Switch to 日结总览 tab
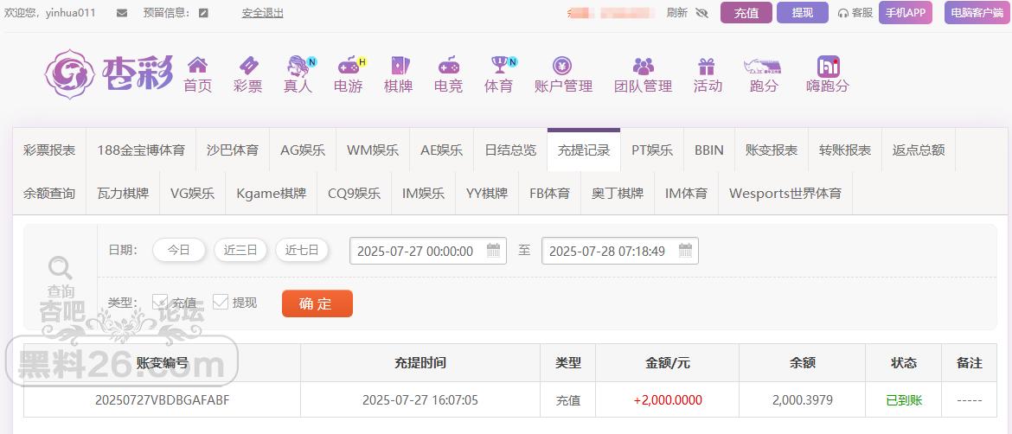The image size is (1012, 434). tap(510, 150)
